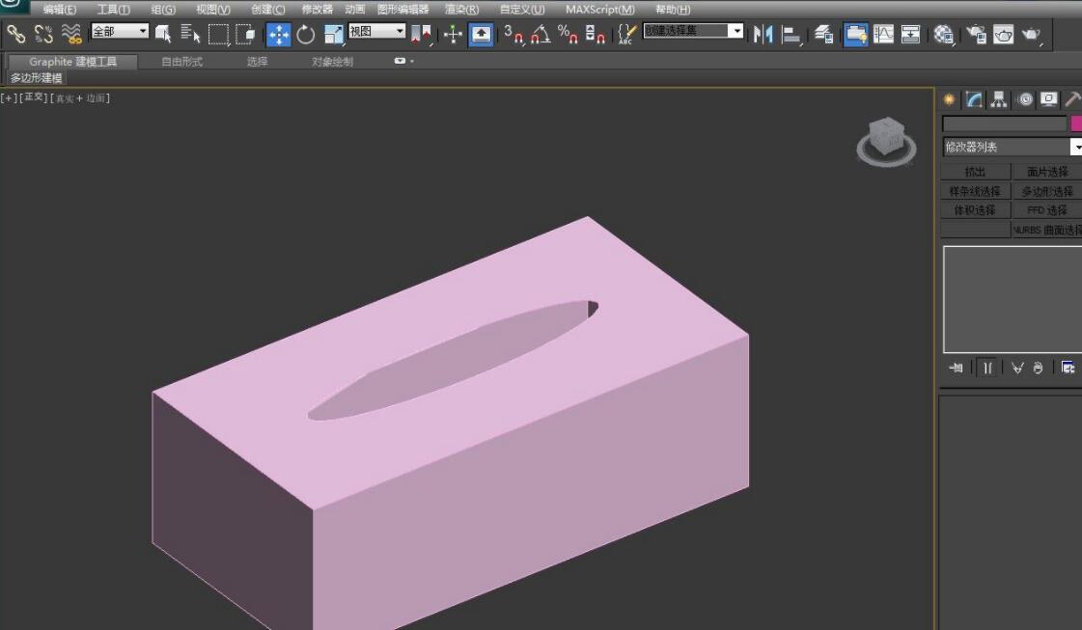Viewport: 1082px width, 630px height.
Task: Toggle the Angle Snap icon
Action: pyautogui.click(x=541, y=35)
